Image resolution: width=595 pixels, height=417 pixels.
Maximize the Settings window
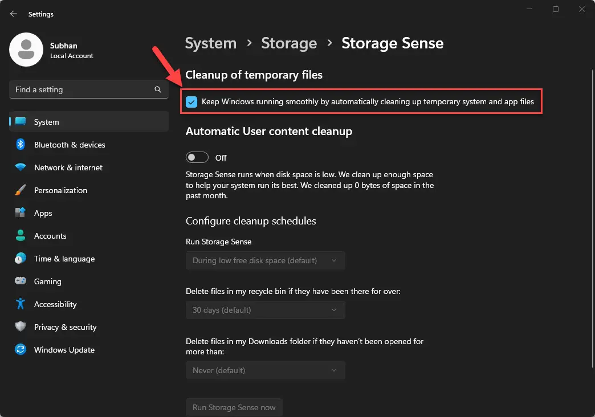click(556, 9)
